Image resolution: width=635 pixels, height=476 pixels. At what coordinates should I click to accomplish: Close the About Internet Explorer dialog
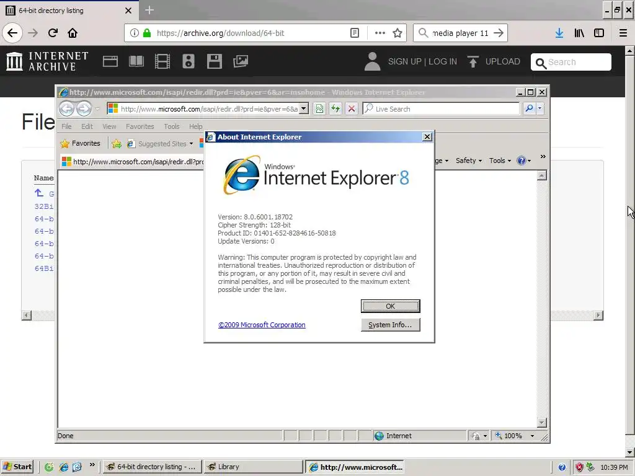(x=427, y=137)
